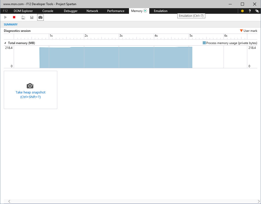Image resolution: width=261 pixels, height=204 pixels.
Task: Click the Take heap snapshot tile
Action: [x=31, y=90]
